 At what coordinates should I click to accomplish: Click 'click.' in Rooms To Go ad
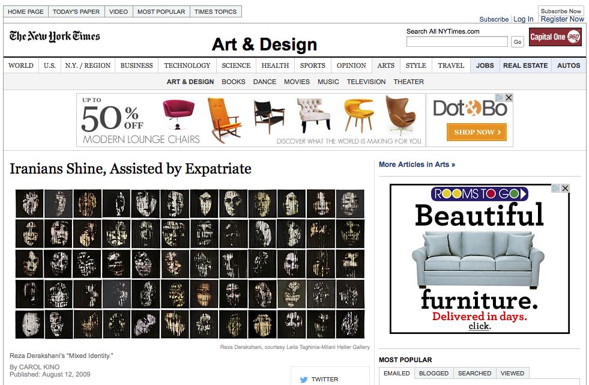click(x=480, y=326)
